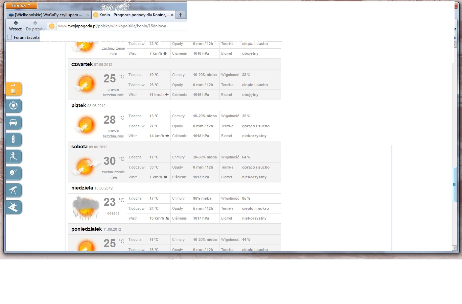Select the wheat ear sidebar icon

tap(13, 140)
